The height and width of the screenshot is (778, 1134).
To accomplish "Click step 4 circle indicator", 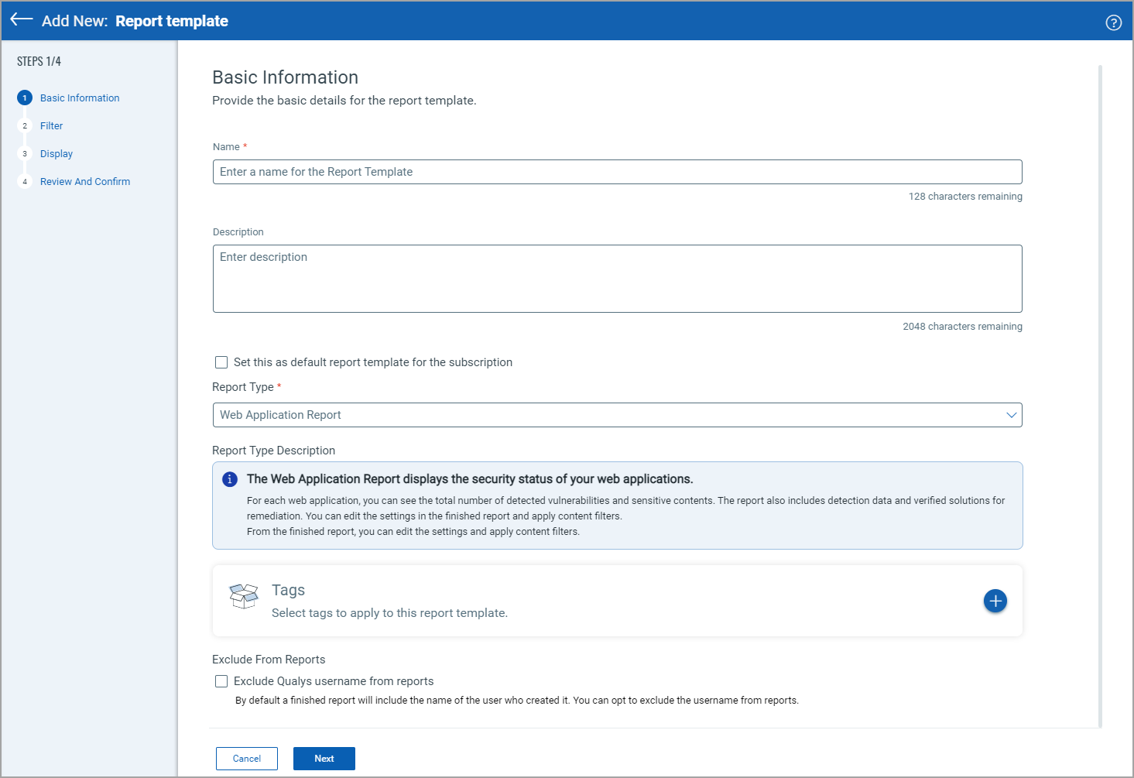I will 25,182.
